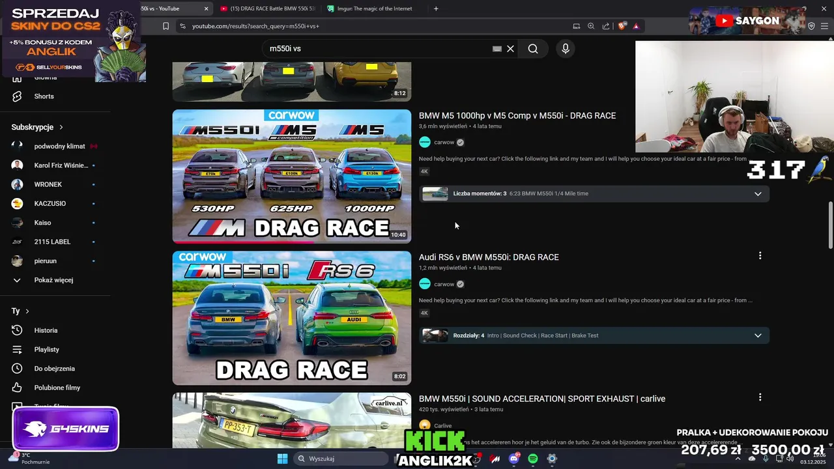Open the Shorts icon in the sidebar

[x=18, y=96]
